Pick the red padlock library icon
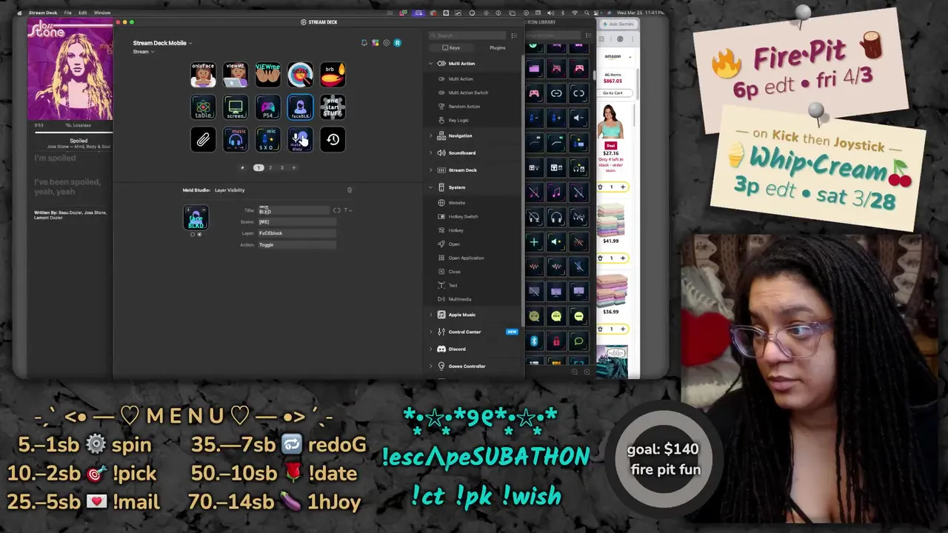The image size is (948, 533). (556, 341)
